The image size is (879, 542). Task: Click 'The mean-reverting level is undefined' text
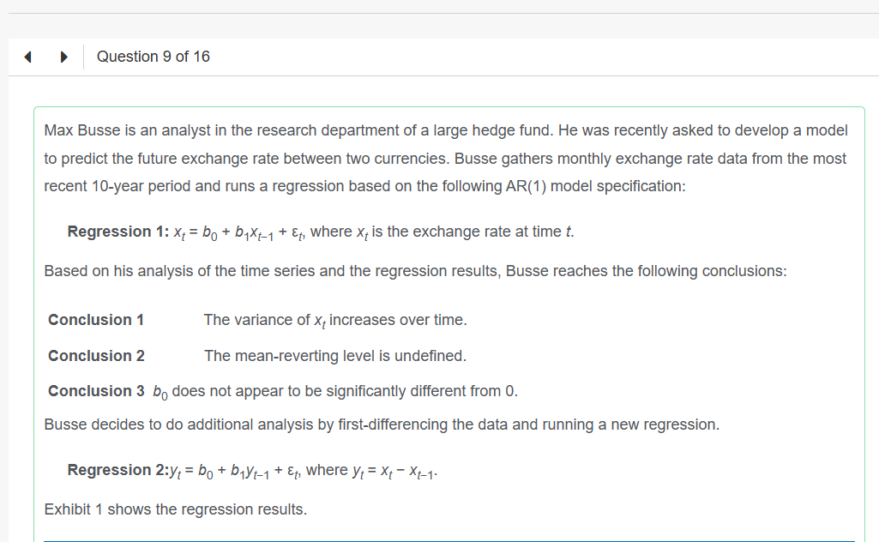[x=335, y=356]
